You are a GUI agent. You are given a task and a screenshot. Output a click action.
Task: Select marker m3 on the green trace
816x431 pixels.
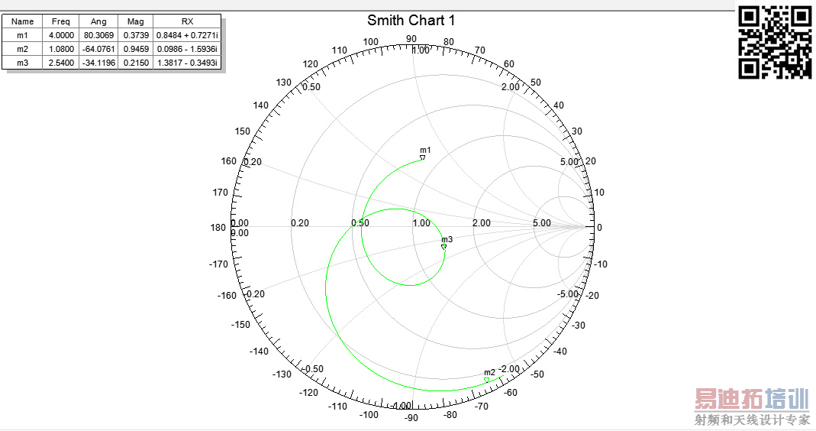(444, 247)
